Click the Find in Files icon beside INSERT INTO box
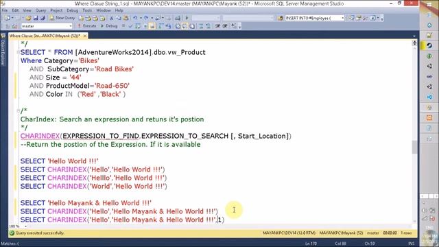The height and width of the screenshot is (247, 439). (x=280, y=18)
